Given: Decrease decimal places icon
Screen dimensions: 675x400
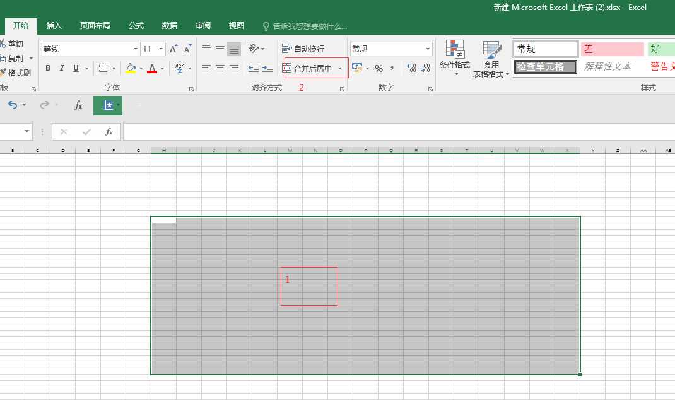Looking at the screenshot, I should coord(426,68).
